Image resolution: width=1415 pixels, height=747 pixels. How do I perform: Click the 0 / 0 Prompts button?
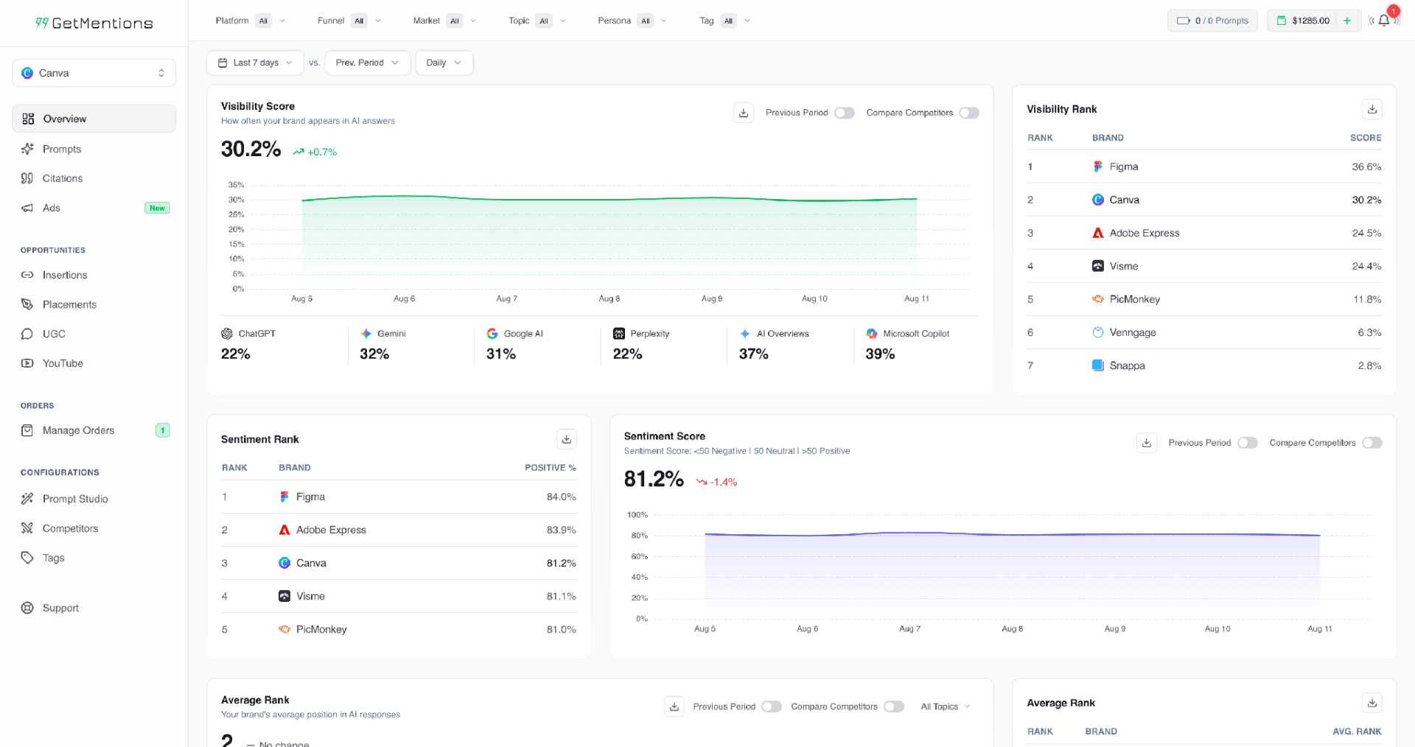1212,21
